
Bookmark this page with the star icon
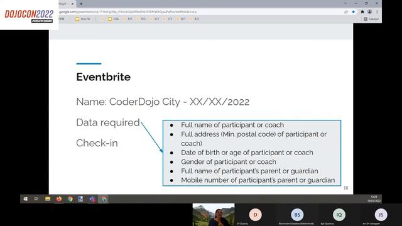(353, 12)
